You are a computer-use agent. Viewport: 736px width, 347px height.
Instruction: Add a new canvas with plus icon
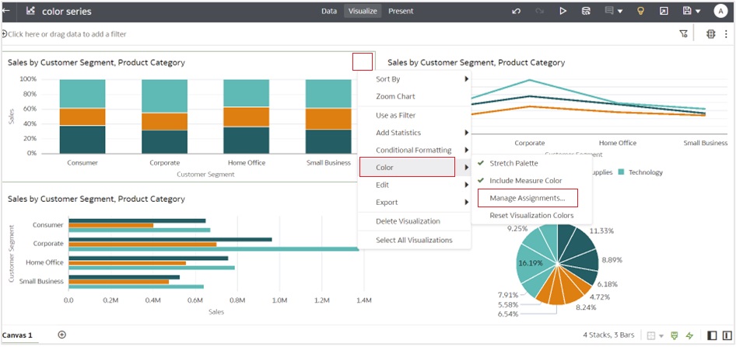pyautogui.click(x=62, y=335)
